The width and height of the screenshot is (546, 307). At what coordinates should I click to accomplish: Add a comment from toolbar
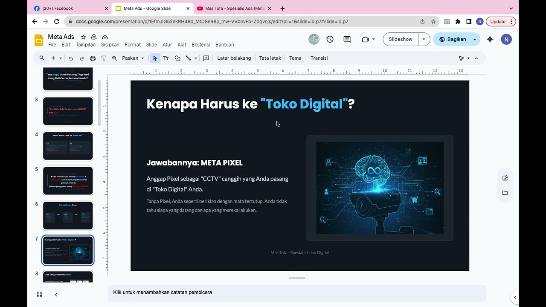(206, 58)
